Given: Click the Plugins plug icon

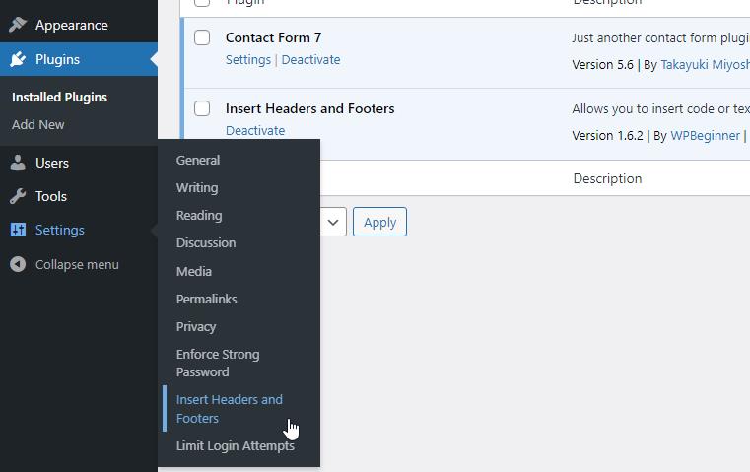Looking at the screenshot, I should coord(18,59).
